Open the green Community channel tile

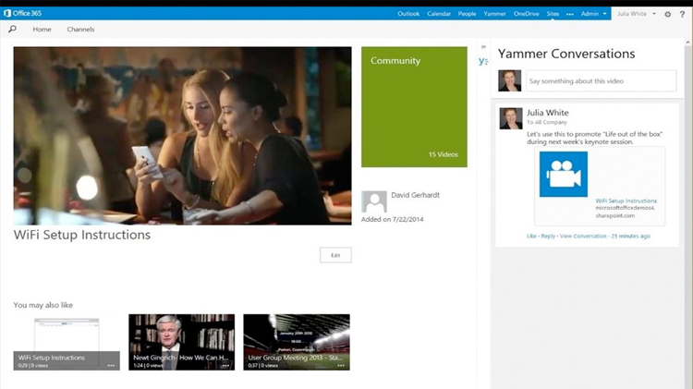coord(414,106)
